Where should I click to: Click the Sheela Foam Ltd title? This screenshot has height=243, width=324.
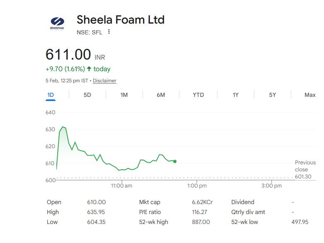(121, 19)
